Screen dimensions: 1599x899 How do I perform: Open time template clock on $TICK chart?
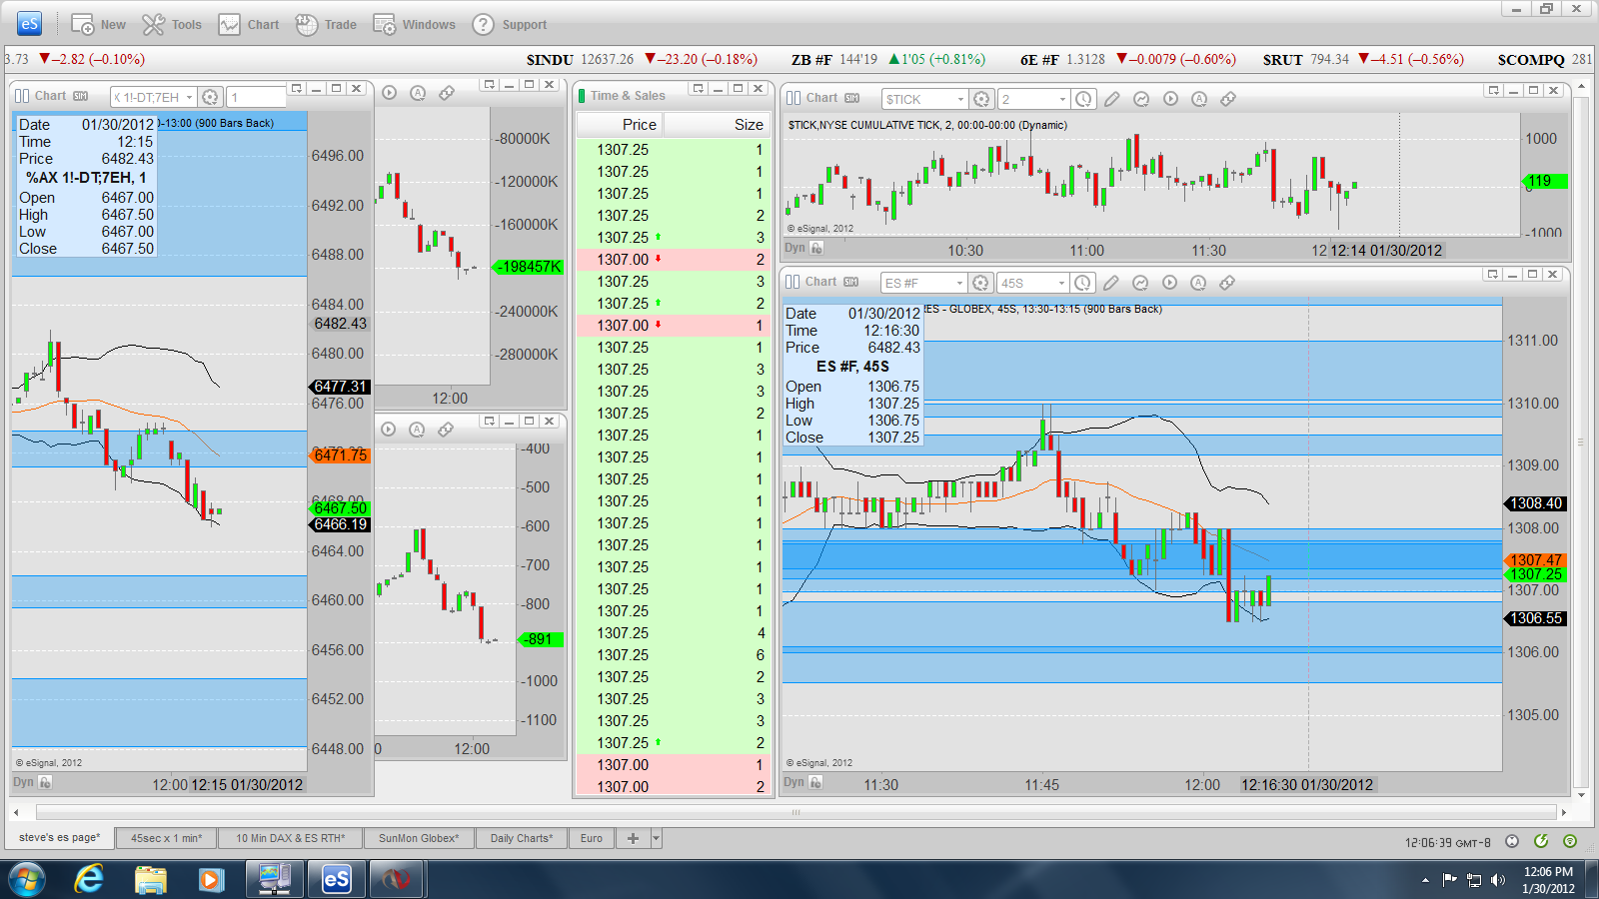coord(1083,99)
